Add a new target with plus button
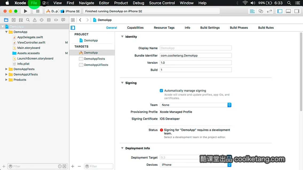Screen dimensions: 303x170 [x=73, y=166]
